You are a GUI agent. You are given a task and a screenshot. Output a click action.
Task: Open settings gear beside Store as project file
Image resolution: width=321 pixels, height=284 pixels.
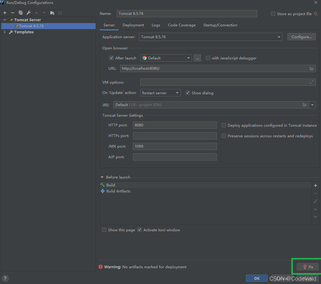point(316,14)
